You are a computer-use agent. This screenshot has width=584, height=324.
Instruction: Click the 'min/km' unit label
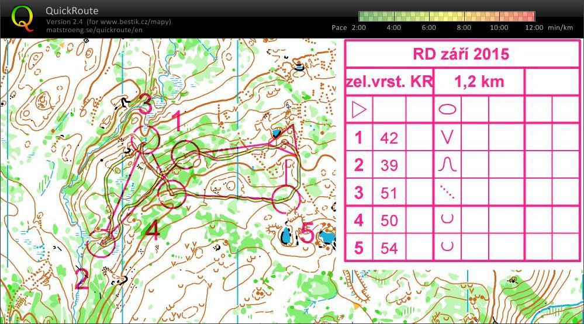click(560, 27)
